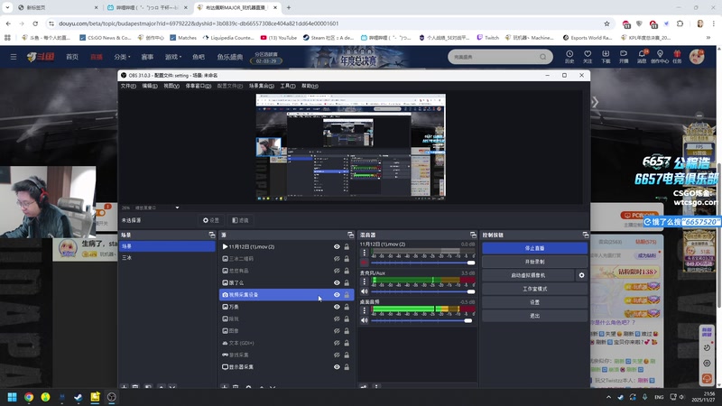Open the 帮助 menu in OBS

tap(310, 86)
